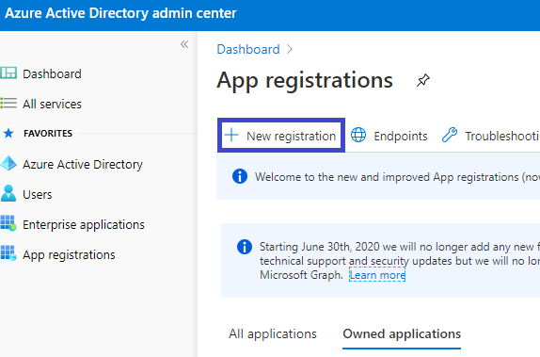Click the Endpoints globe icon
540x357 pixels.
[358, 135]
